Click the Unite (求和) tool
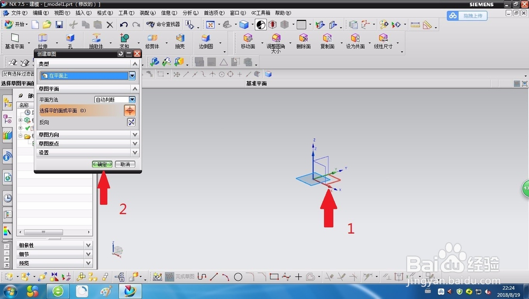The width and height of the screenshot is (529, 299). click(124, 41)
